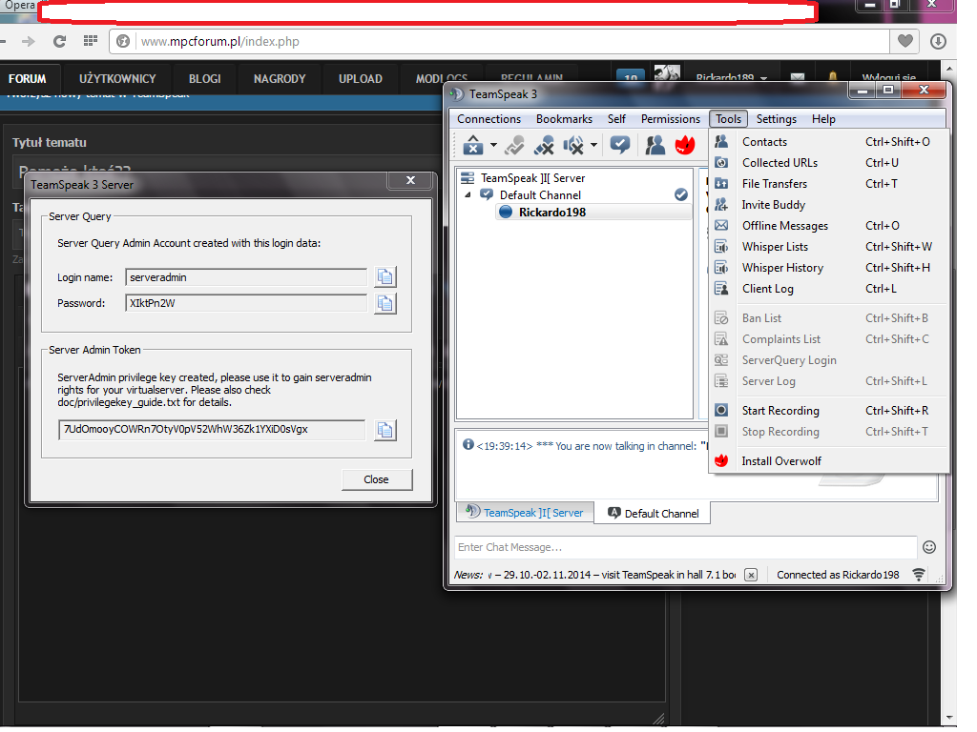Click the info icon in chat log

(468, 444)
